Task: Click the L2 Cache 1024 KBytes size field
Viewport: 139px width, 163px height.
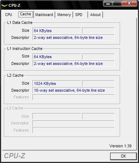Action: [57, 83]
